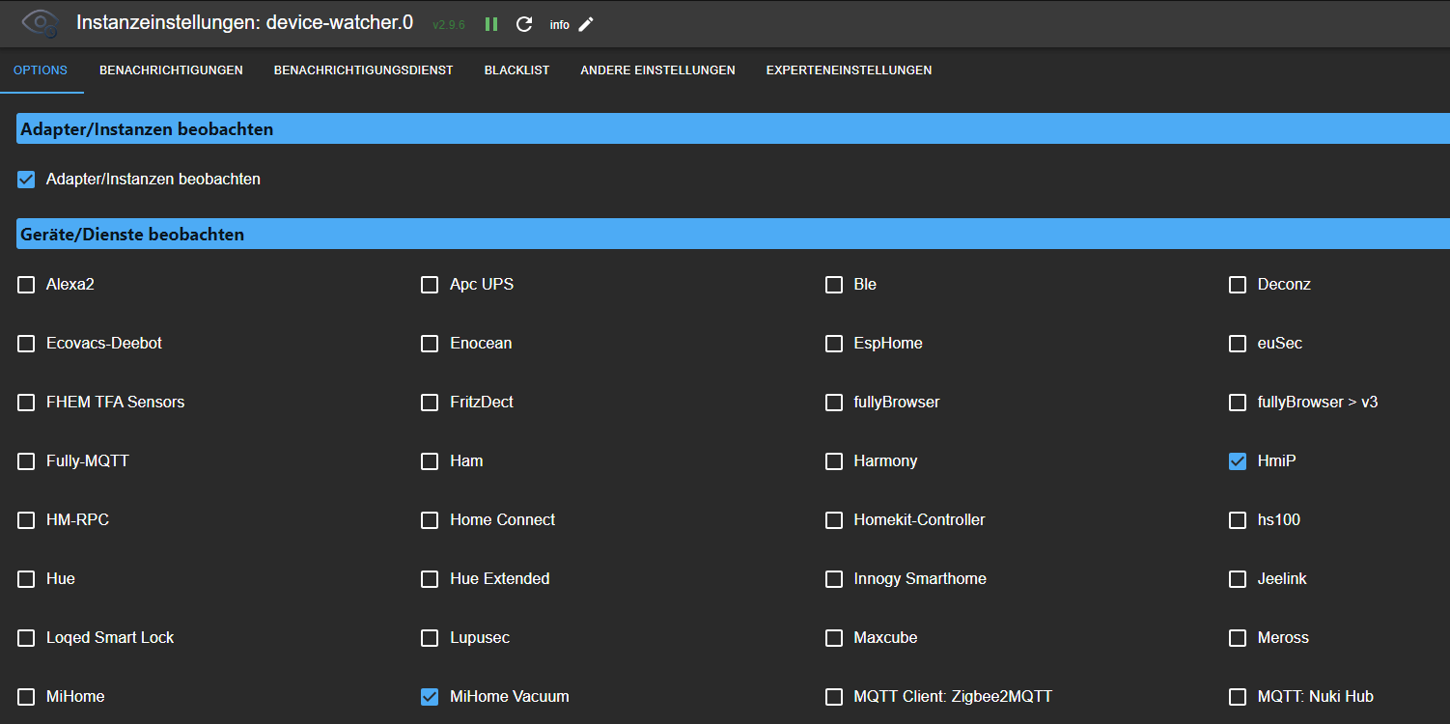
Task: Enable the Maxcube checkbox
Action: tap(834, 638)
